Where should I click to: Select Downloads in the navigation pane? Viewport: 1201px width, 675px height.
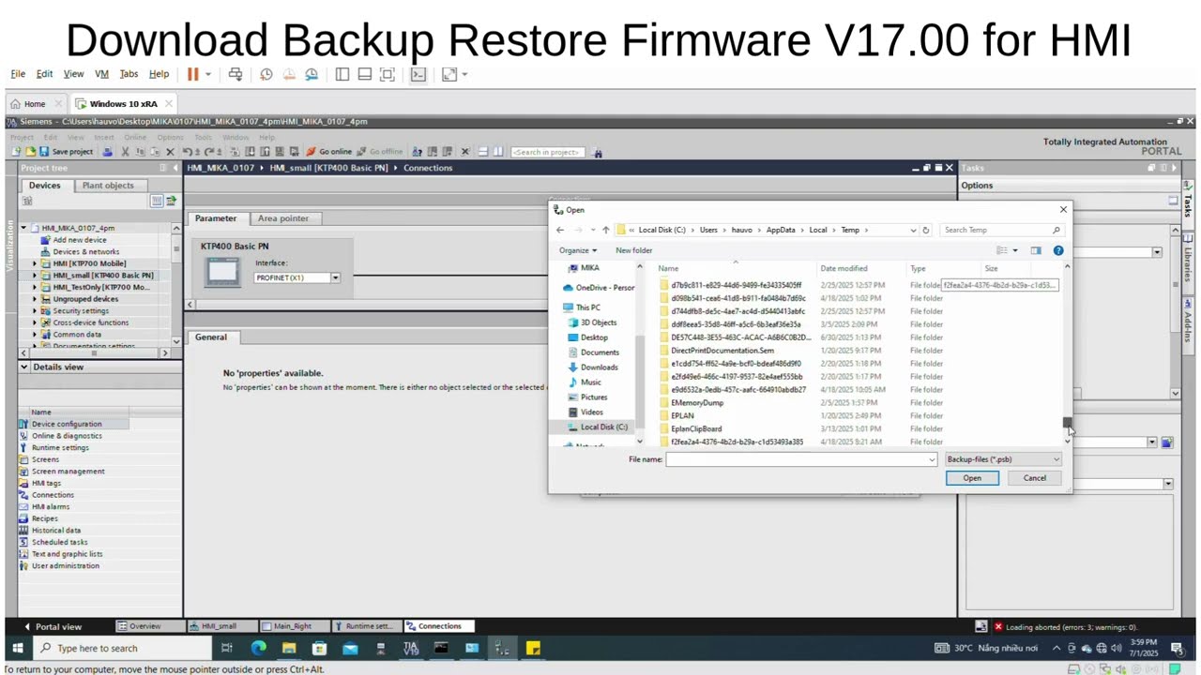pyautogui.click(x=599, y=367)
